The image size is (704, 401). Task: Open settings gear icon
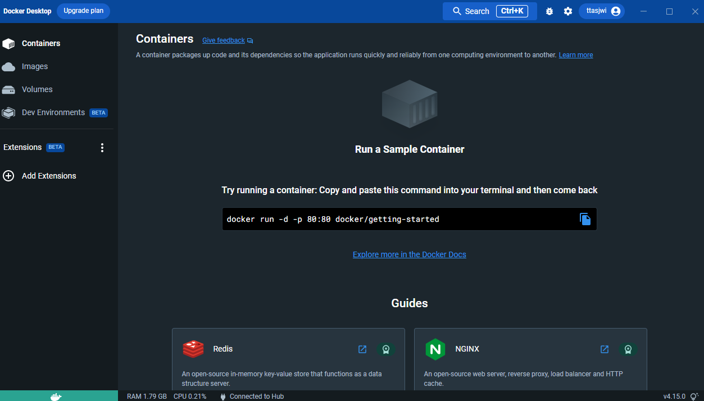pos(568,11)
